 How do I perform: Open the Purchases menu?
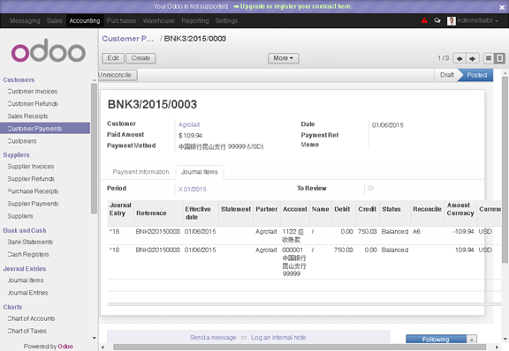pyautogui.click(x=121, y=21)
